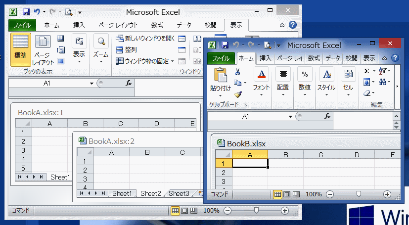Click Cut scissors icon in front window
The image size is (409, 225).
pos(237,72)
